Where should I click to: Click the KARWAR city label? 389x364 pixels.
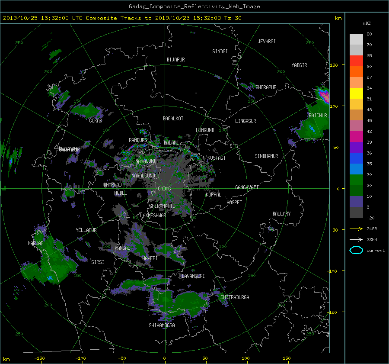[35, 243]
